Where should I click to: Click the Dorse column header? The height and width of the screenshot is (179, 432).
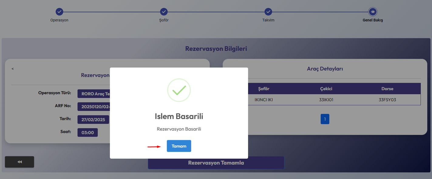pyautogui.click(x=387, y=89)
